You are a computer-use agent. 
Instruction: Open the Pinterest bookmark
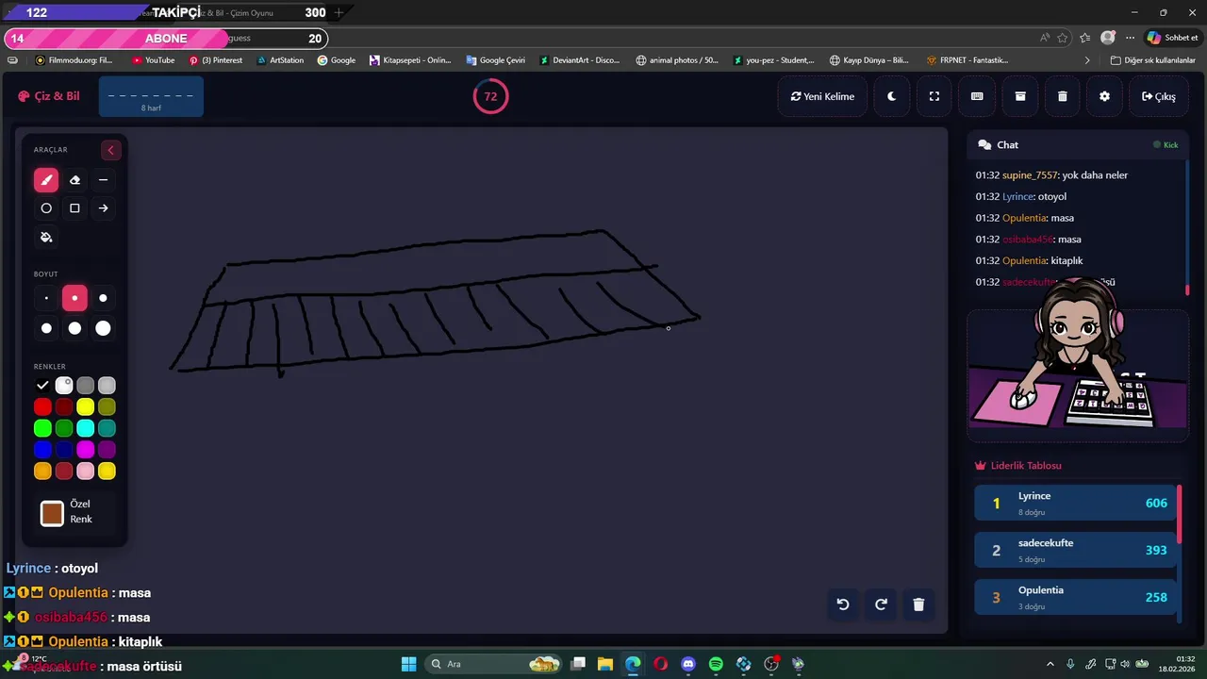pyautogui.click(x=216, y=60)
